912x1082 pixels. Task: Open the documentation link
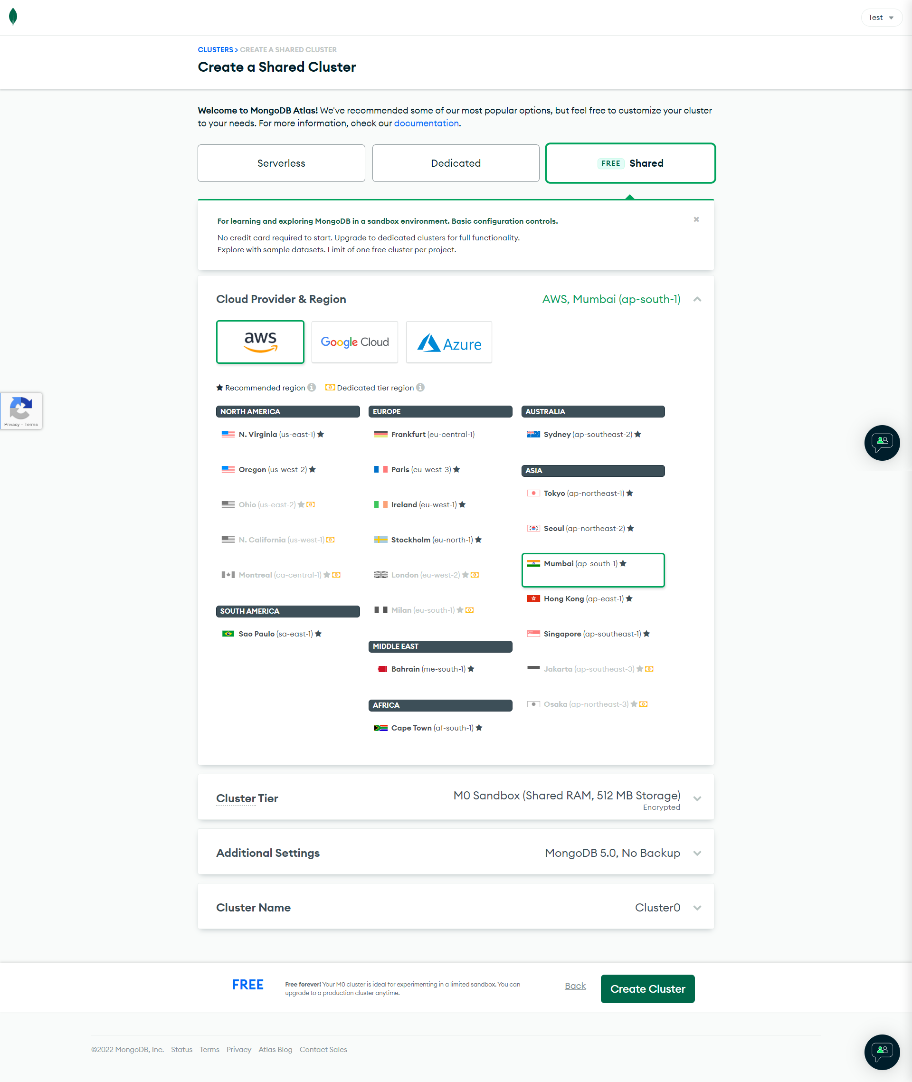(x=426, y=123)
